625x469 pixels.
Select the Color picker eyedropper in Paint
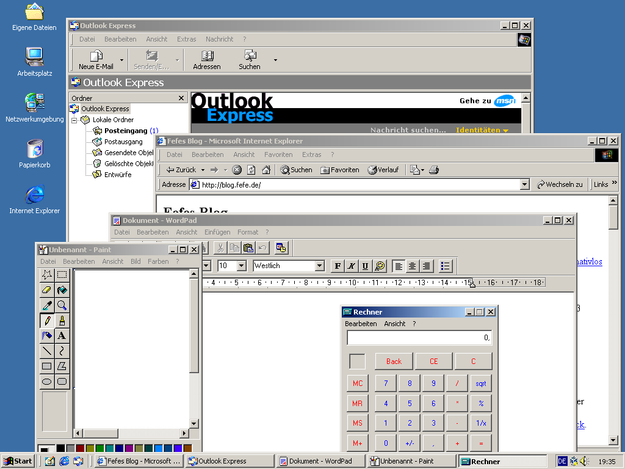(x=47, y=305)
